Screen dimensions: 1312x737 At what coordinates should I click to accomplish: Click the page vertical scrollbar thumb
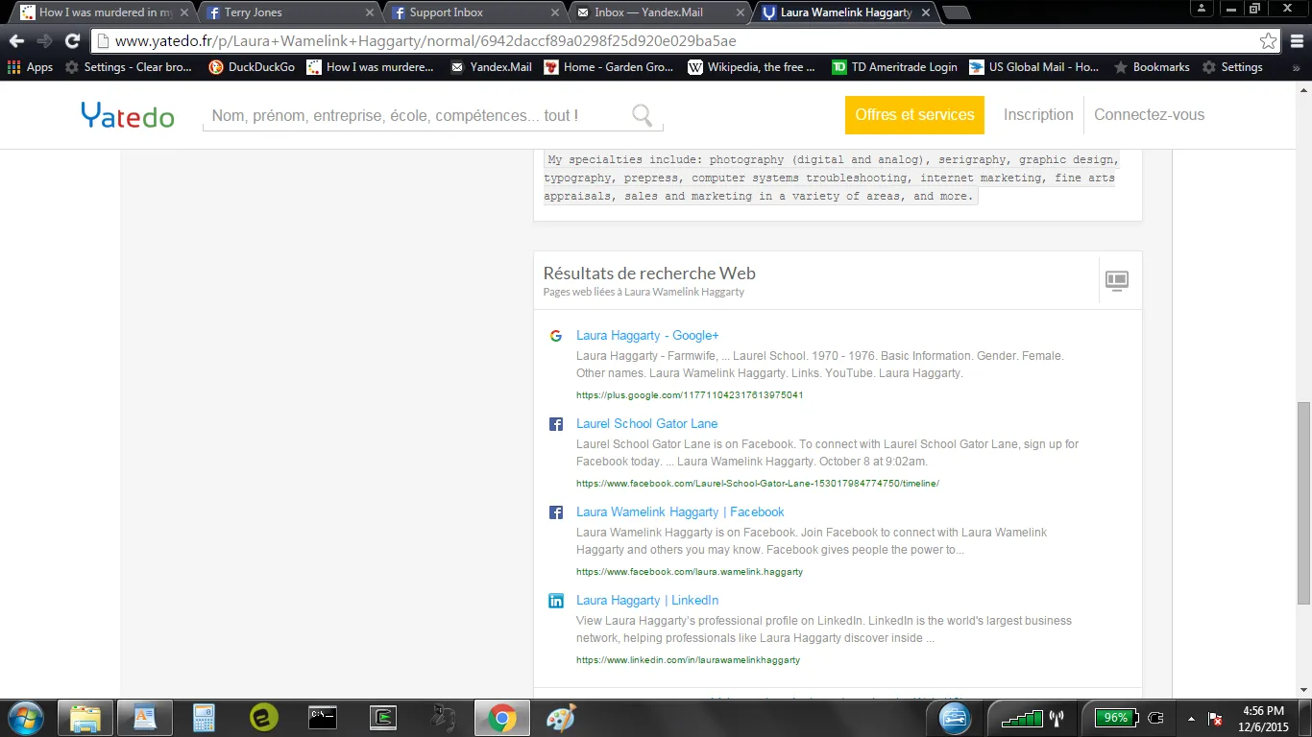[1303, 503]
